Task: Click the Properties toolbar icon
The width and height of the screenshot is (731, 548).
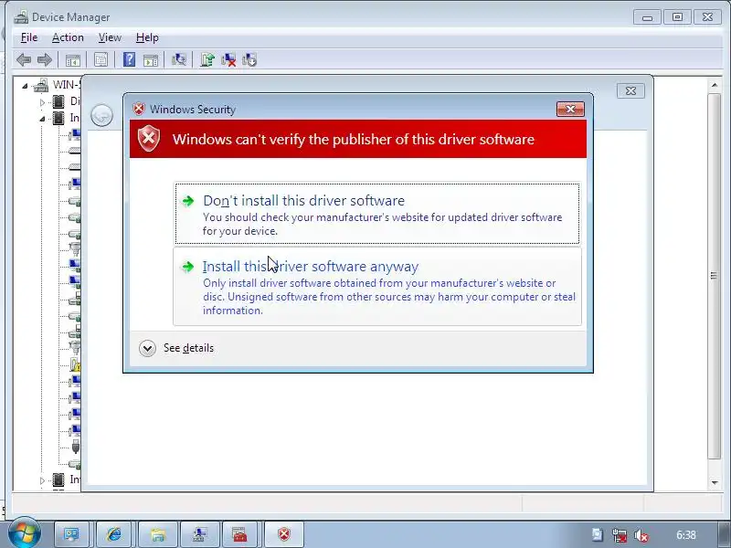Action: click(x=101, y=59)
